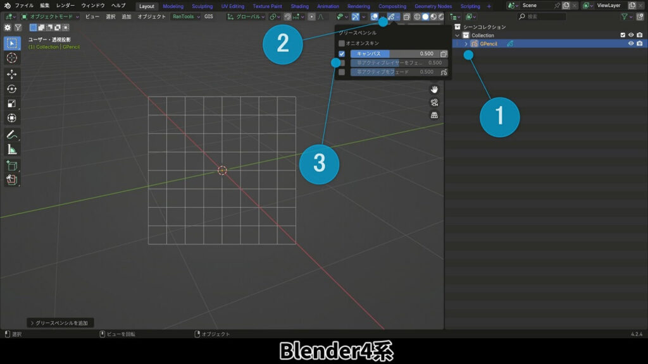The height and width of the screenshot is (364, 648).
Task: Click the Blender logo menu
Action: (x=8, y=6)
